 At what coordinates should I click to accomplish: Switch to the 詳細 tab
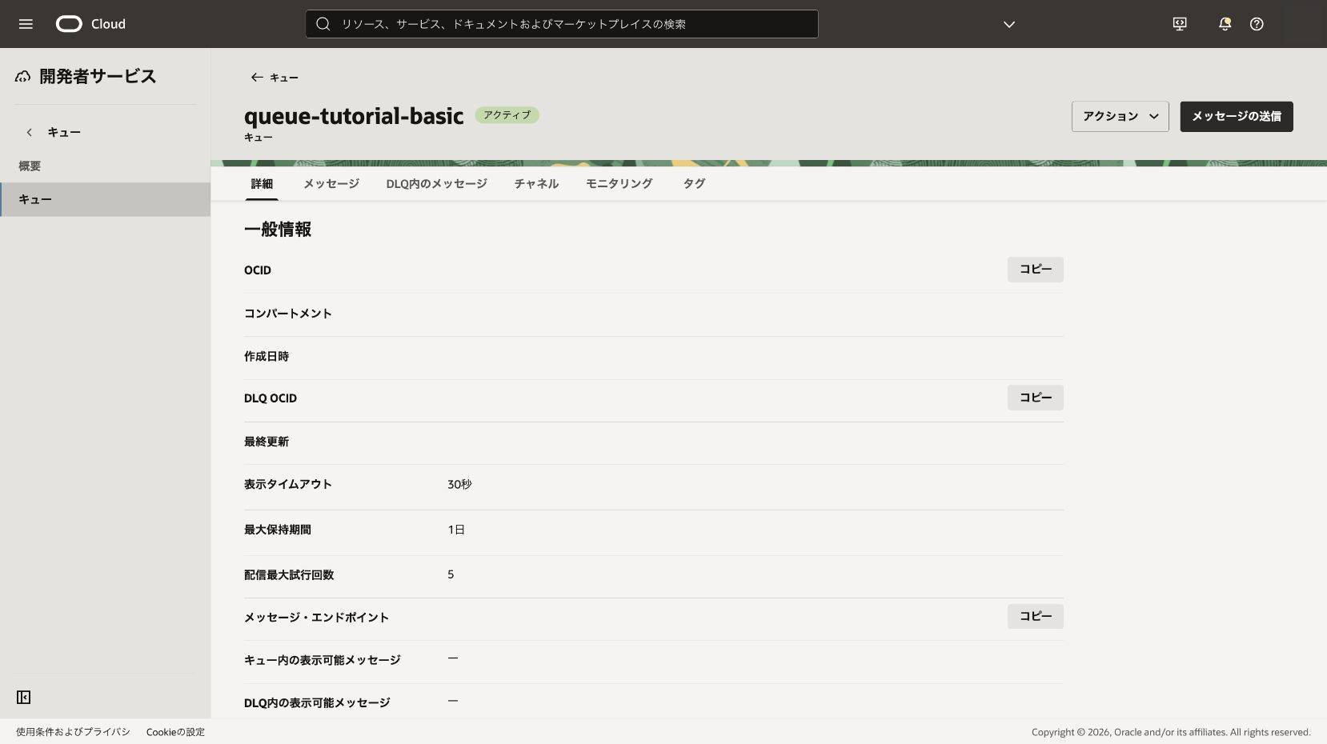262,184
